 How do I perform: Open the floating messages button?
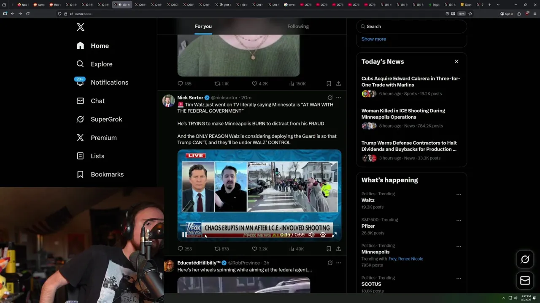point(525,280)
